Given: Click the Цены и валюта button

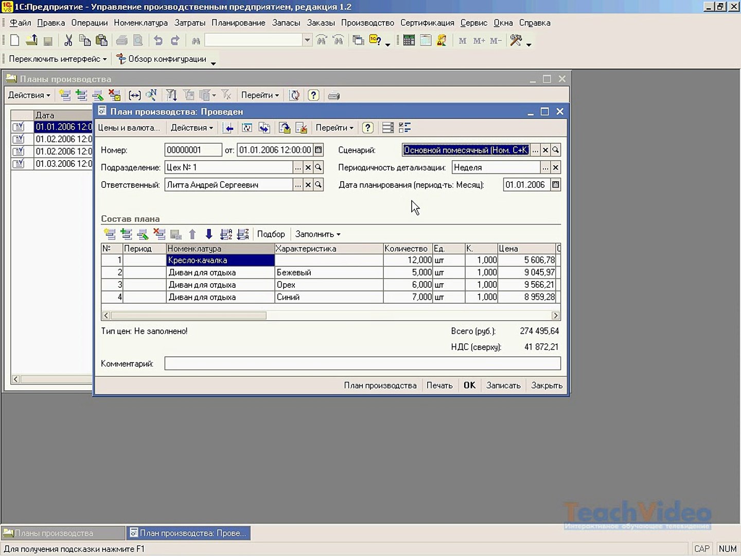Looking at the screenshot, I should point(129,128).
